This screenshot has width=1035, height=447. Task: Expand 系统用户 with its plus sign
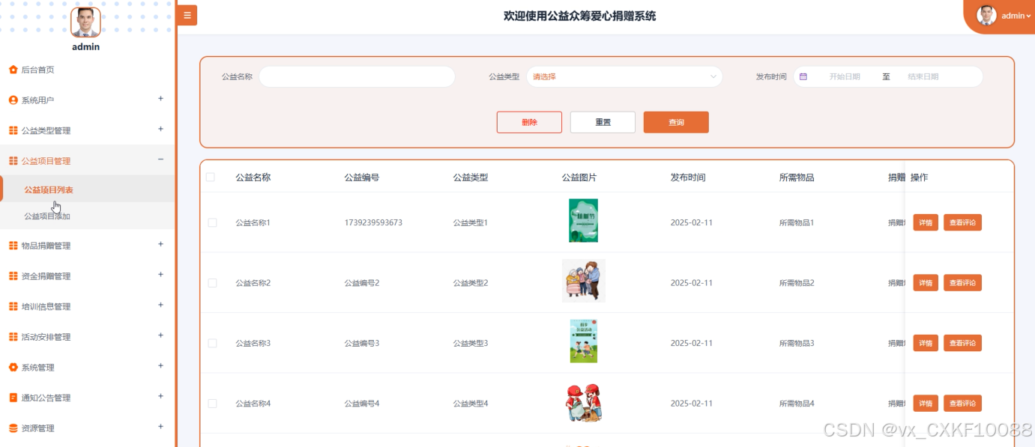(160, 99)
